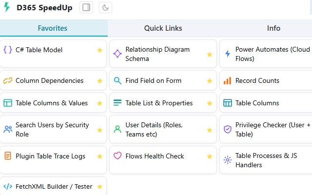Click the Flows Health Check heart icon
Screen dimensions: 312x195
pos(117,156)
